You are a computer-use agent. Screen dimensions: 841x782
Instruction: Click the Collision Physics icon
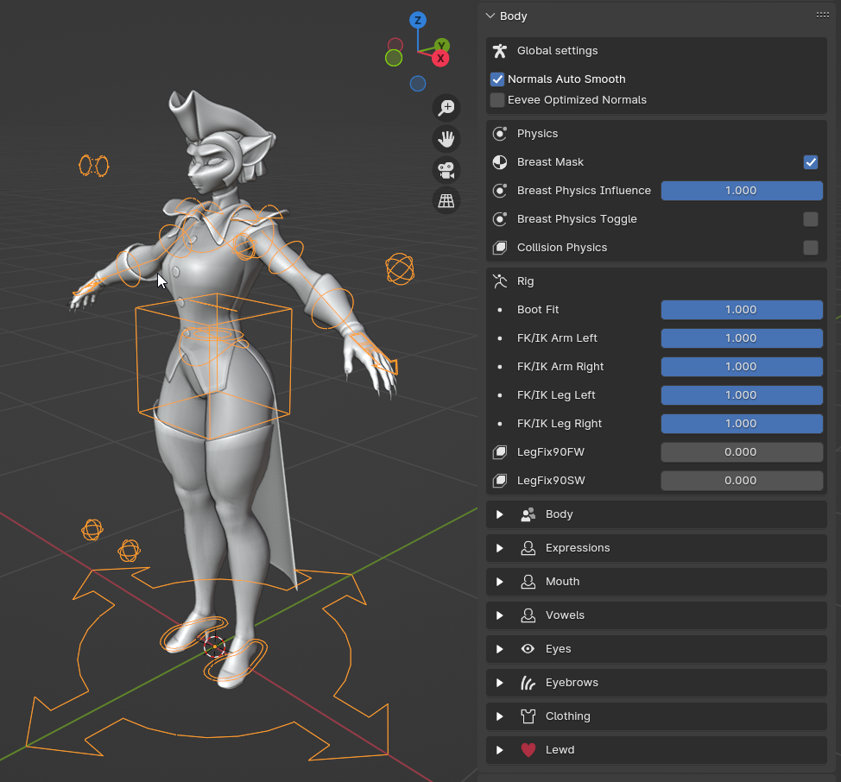tap(500, 248)
